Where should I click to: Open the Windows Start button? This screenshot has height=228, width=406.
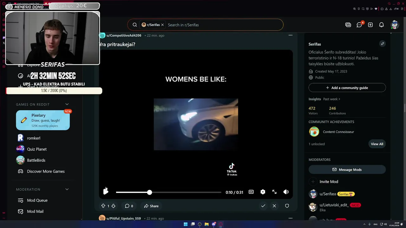tap(186, 224)
